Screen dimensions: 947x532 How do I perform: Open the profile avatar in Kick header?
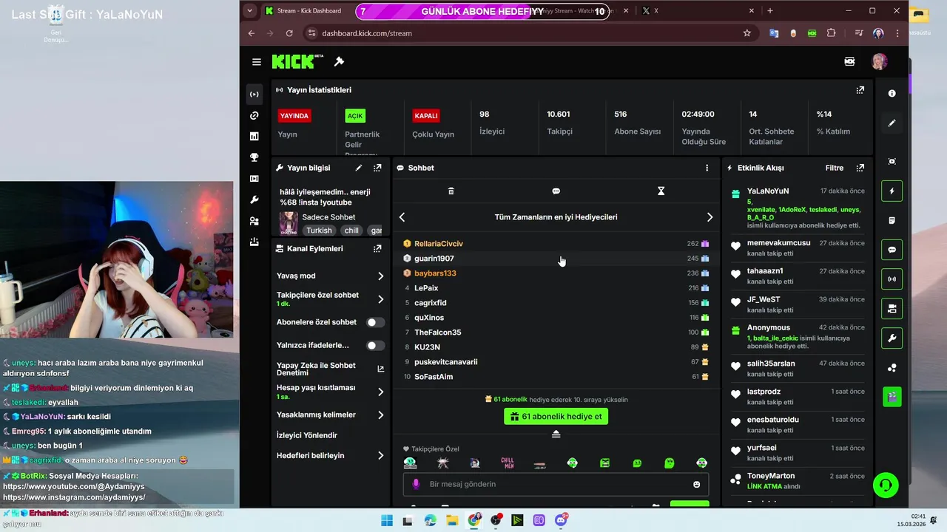[879, 61]
